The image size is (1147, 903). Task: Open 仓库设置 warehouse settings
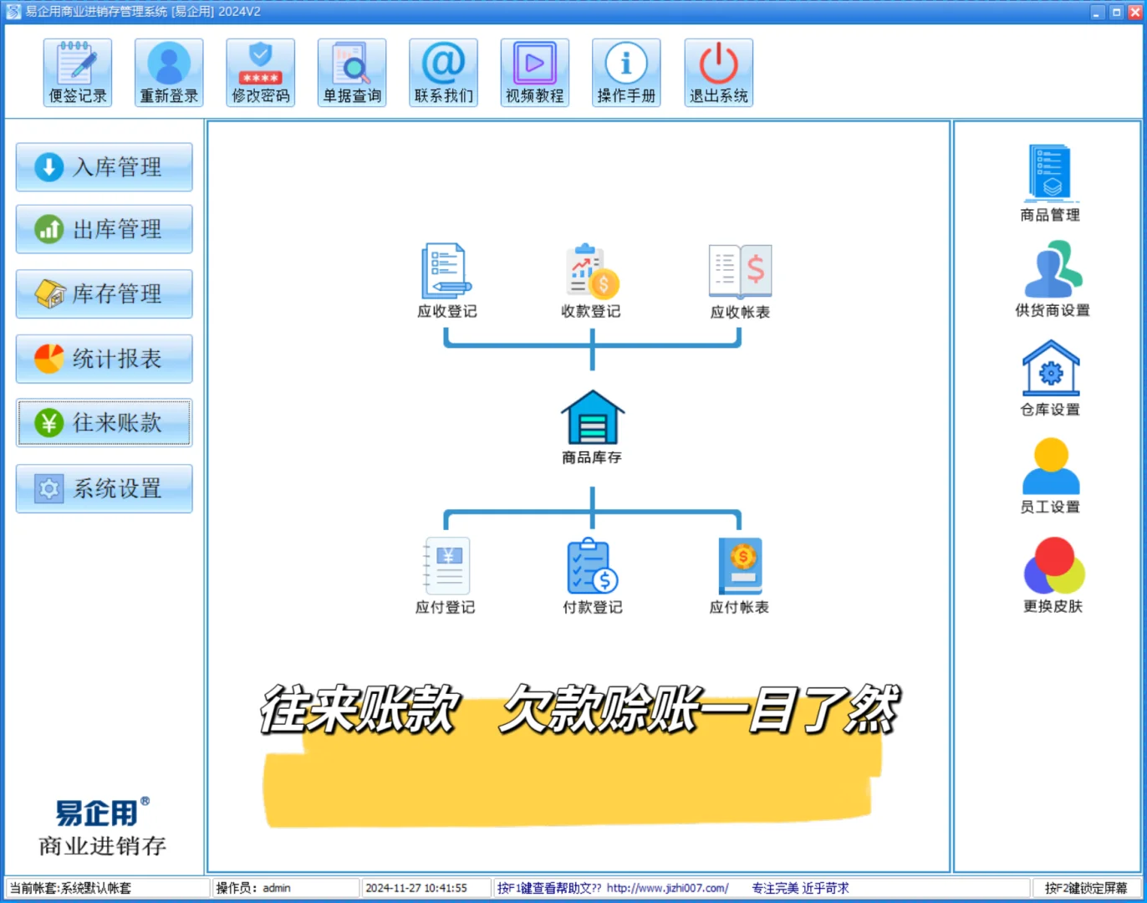tap(1051, 375)
